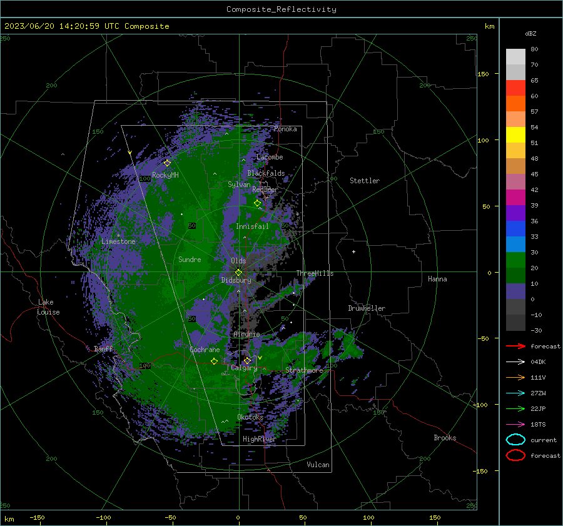Click the Sundre city label

190,259
